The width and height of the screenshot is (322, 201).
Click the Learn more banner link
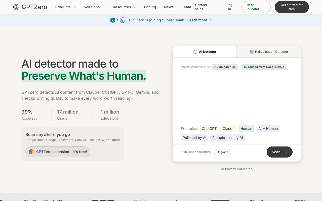pyautogui.click(x=197, y=20)
